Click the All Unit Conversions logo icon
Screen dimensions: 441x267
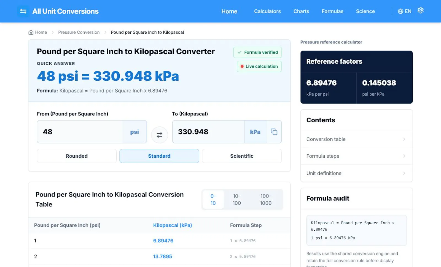point(23,11)
